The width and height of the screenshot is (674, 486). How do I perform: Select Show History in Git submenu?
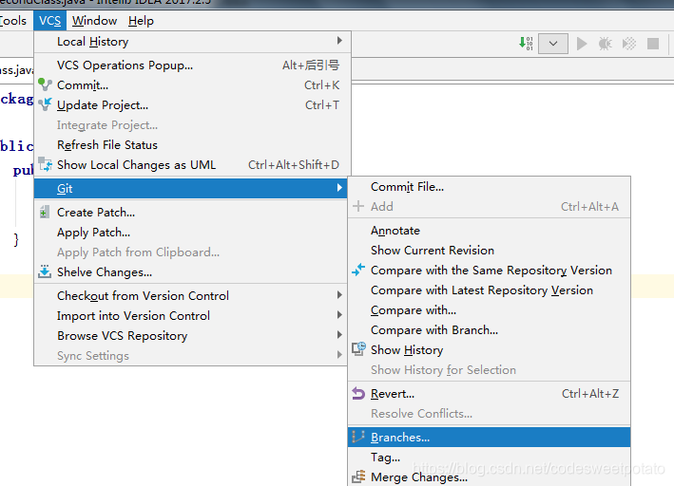[490, 350]
